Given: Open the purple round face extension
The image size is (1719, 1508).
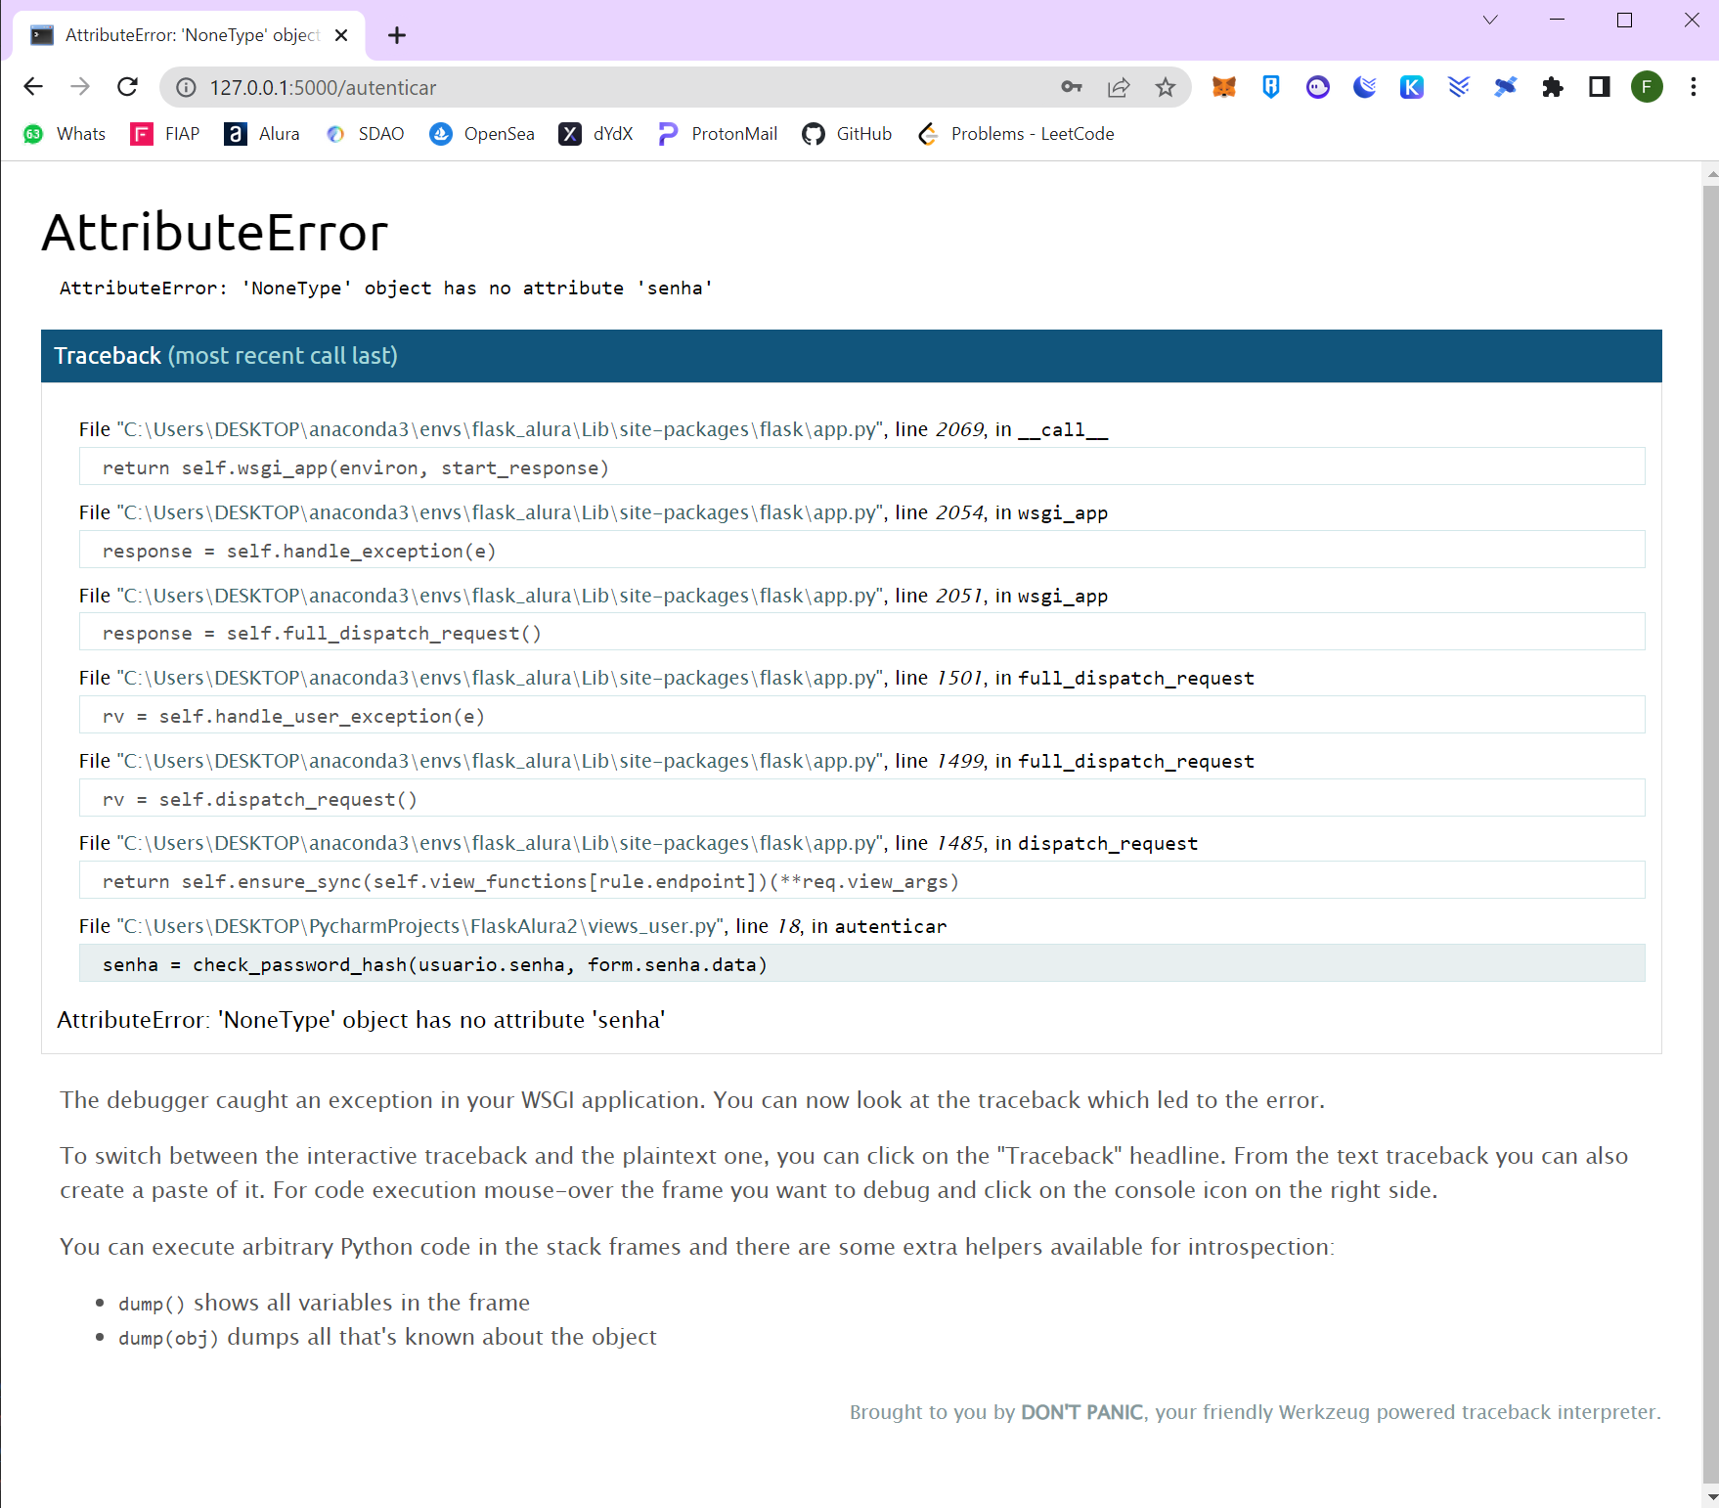Looking at the screenshot, I should pos(1318,87).
